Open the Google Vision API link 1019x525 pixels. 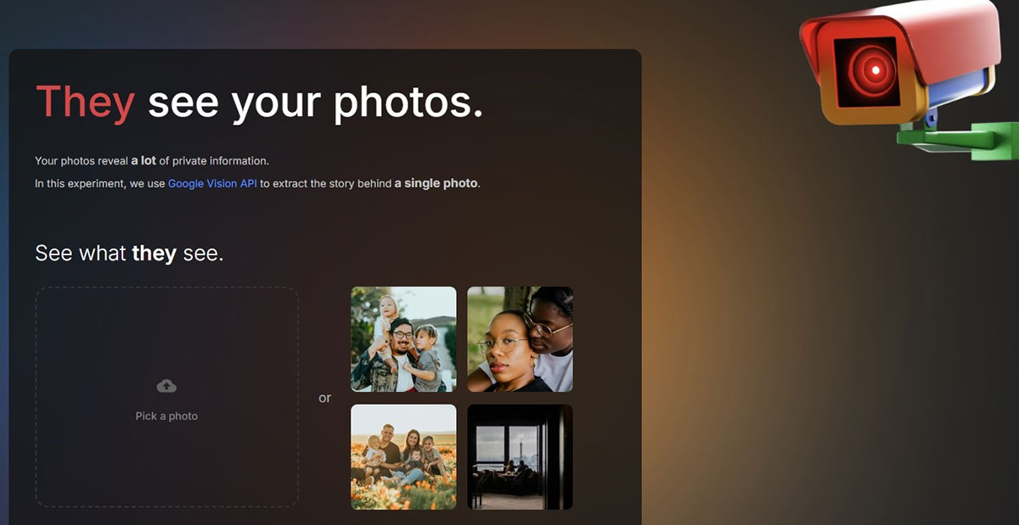pos(212,183)
